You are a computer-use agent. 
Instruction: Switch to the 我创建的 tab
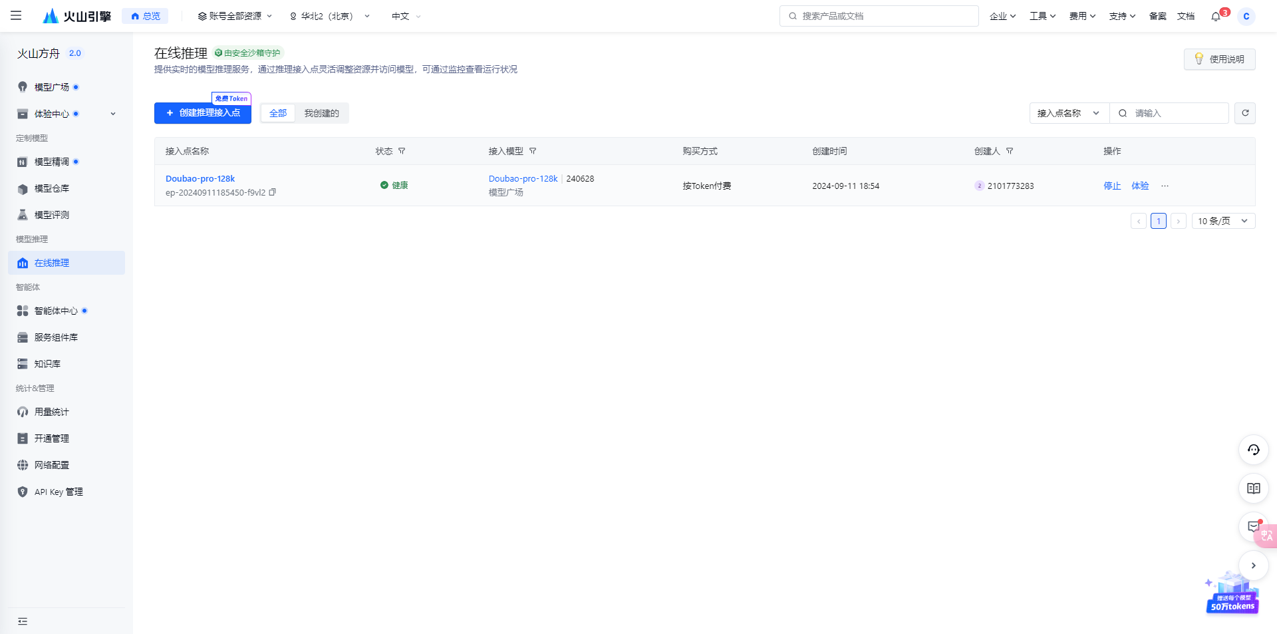(x=321, y=113)
